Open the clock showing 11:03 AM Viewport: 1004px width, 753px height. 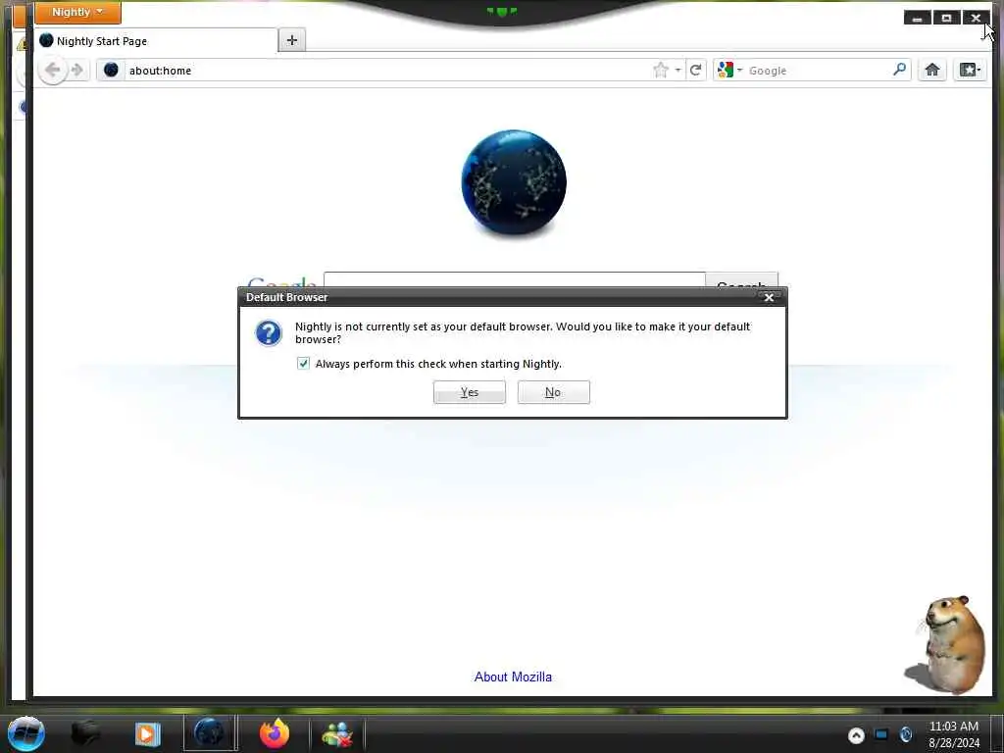953,734
